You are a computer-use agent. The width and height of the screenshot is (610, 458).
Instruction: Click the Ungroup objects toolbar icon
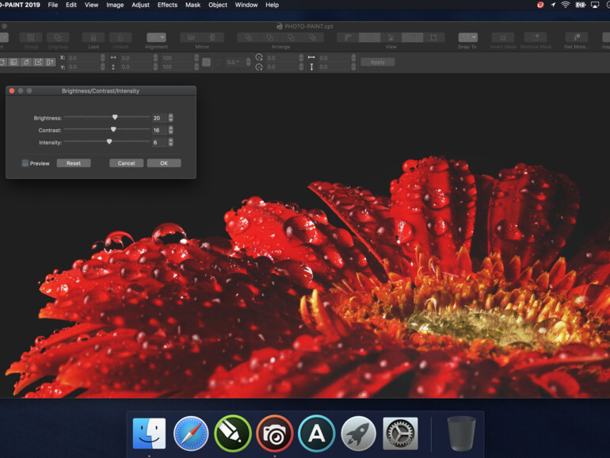58,37
